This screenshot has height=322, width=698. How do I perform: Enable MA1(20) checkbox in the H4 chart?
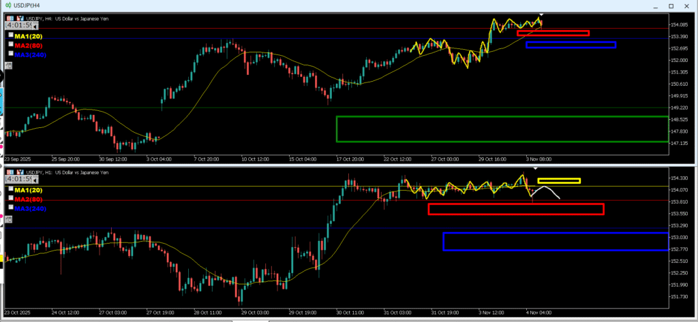click(x=10, y=35)
